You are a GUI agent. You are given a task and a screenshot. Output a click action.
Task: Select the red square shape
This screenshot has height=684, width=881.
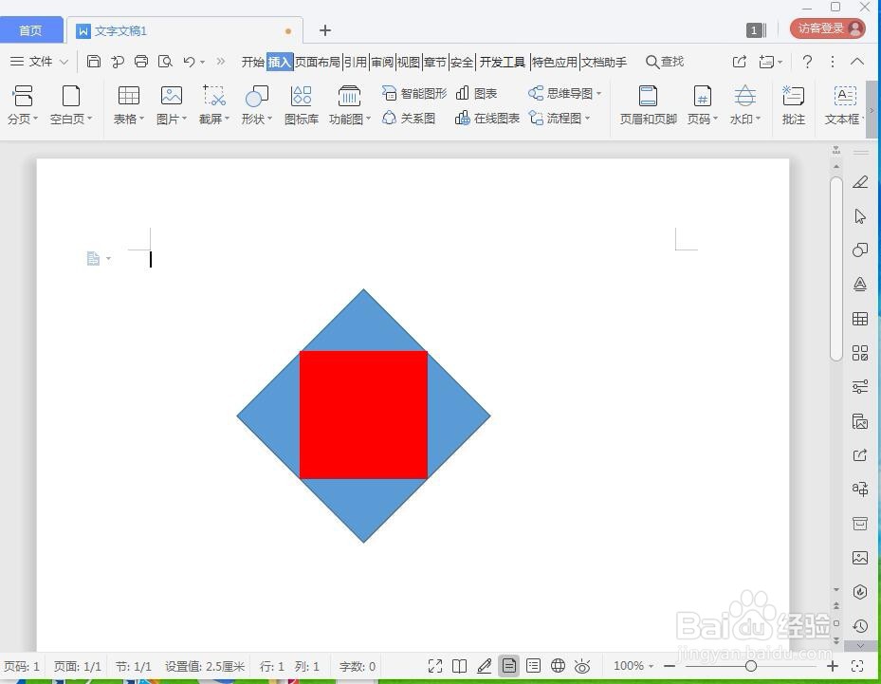point(363,415)
